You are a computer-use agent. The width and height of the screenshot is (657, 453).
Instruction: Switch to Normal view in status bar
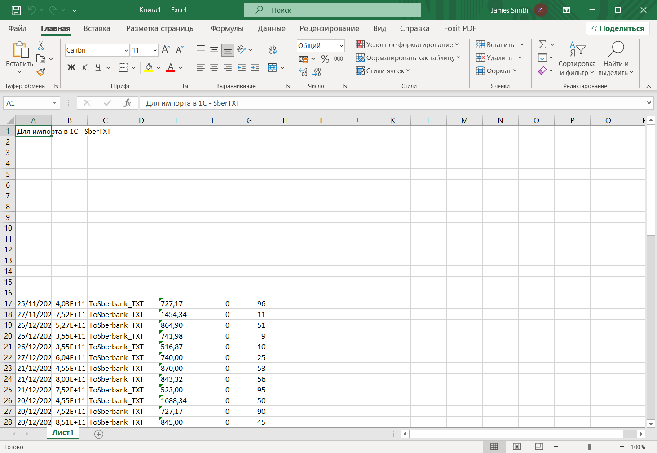[x=494, y=446]
